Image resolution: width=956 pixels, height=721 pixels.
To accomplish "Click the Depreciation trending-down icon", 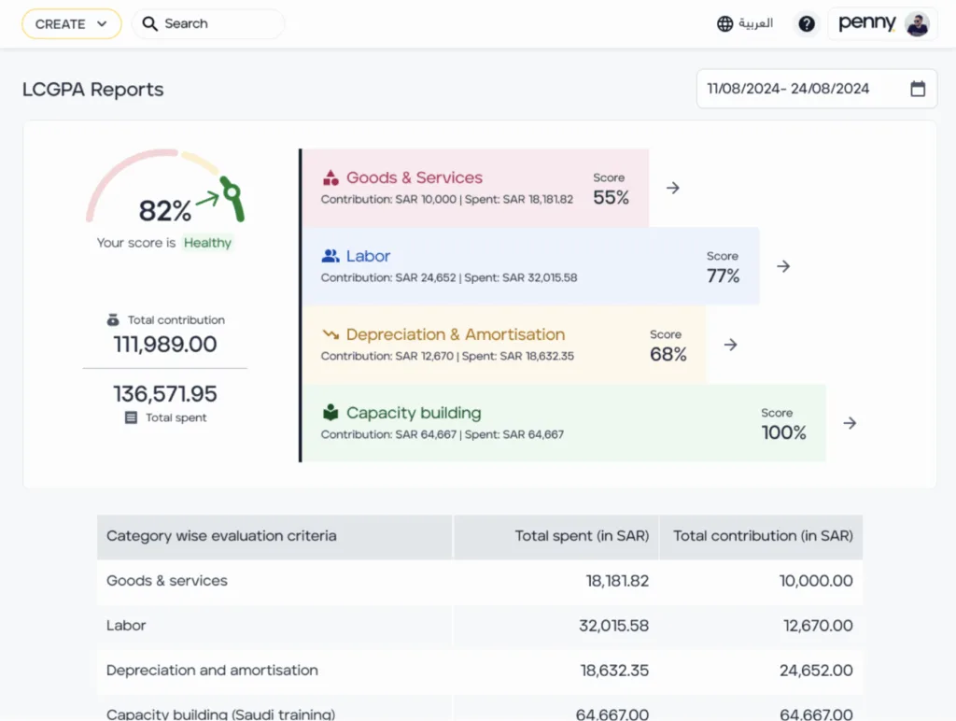I will (x=330, y=334).
